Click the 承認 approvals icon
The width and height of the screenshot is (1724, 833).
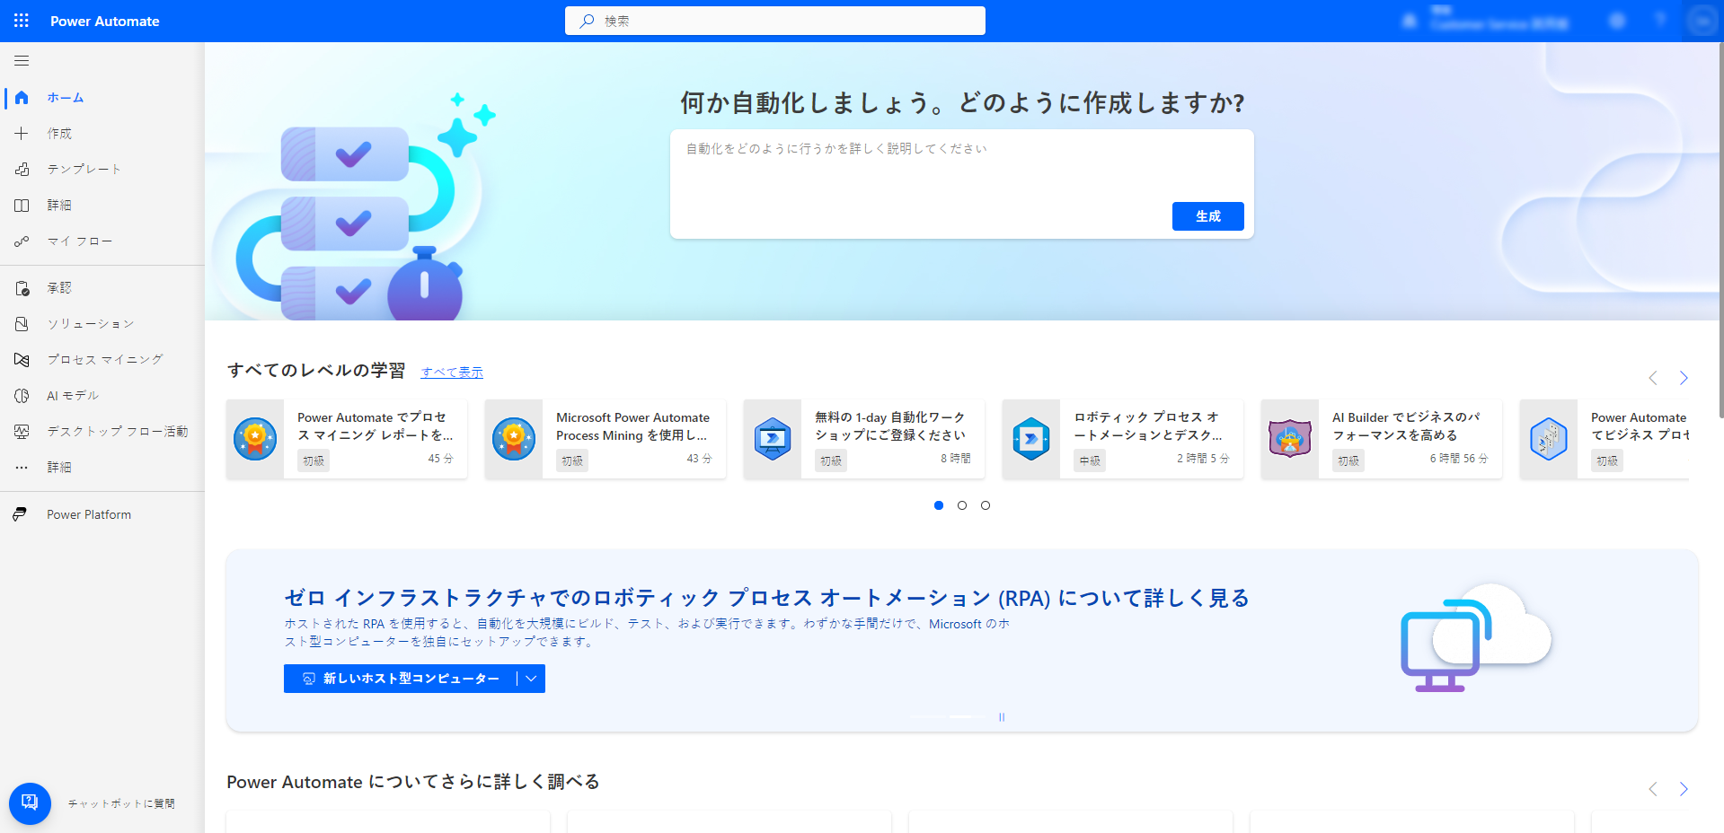22,288
